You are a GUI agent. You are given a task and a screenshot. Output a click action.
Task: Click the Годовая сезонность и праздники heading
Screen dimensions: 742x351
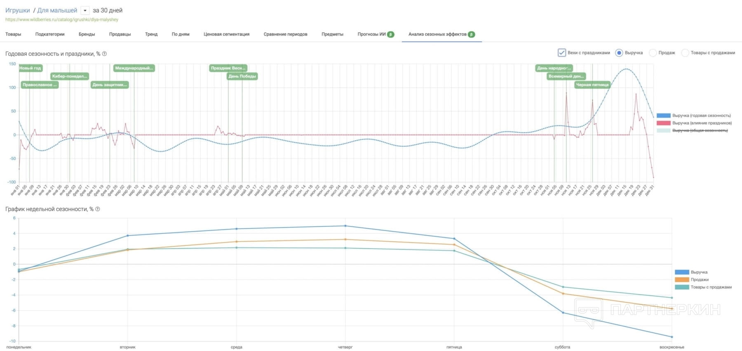(53, 54)
